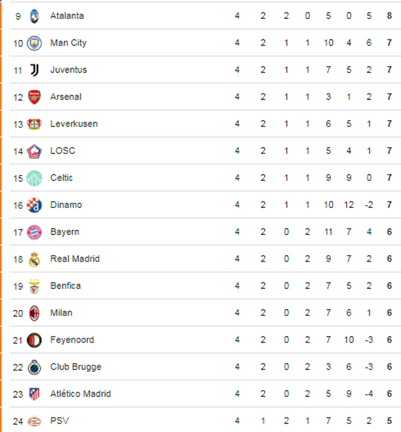This screenshot has height=432, width=401.
Task: Select Atalanta's points value 8
Action: (x=389, y=16)
